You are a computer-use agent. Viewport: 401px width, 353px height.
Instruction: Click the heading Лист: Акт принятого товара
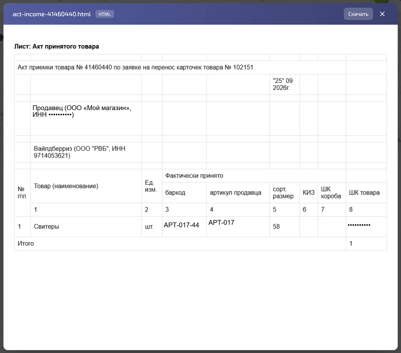pos(56,46)
